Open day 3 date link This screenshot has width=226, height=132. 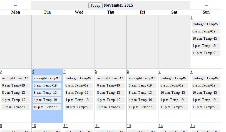click(x=33, y=72)
